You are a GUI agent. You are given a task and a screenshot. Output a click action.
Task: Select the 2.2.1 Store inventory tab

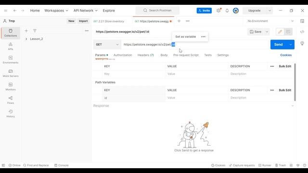(x=109, y=21)
